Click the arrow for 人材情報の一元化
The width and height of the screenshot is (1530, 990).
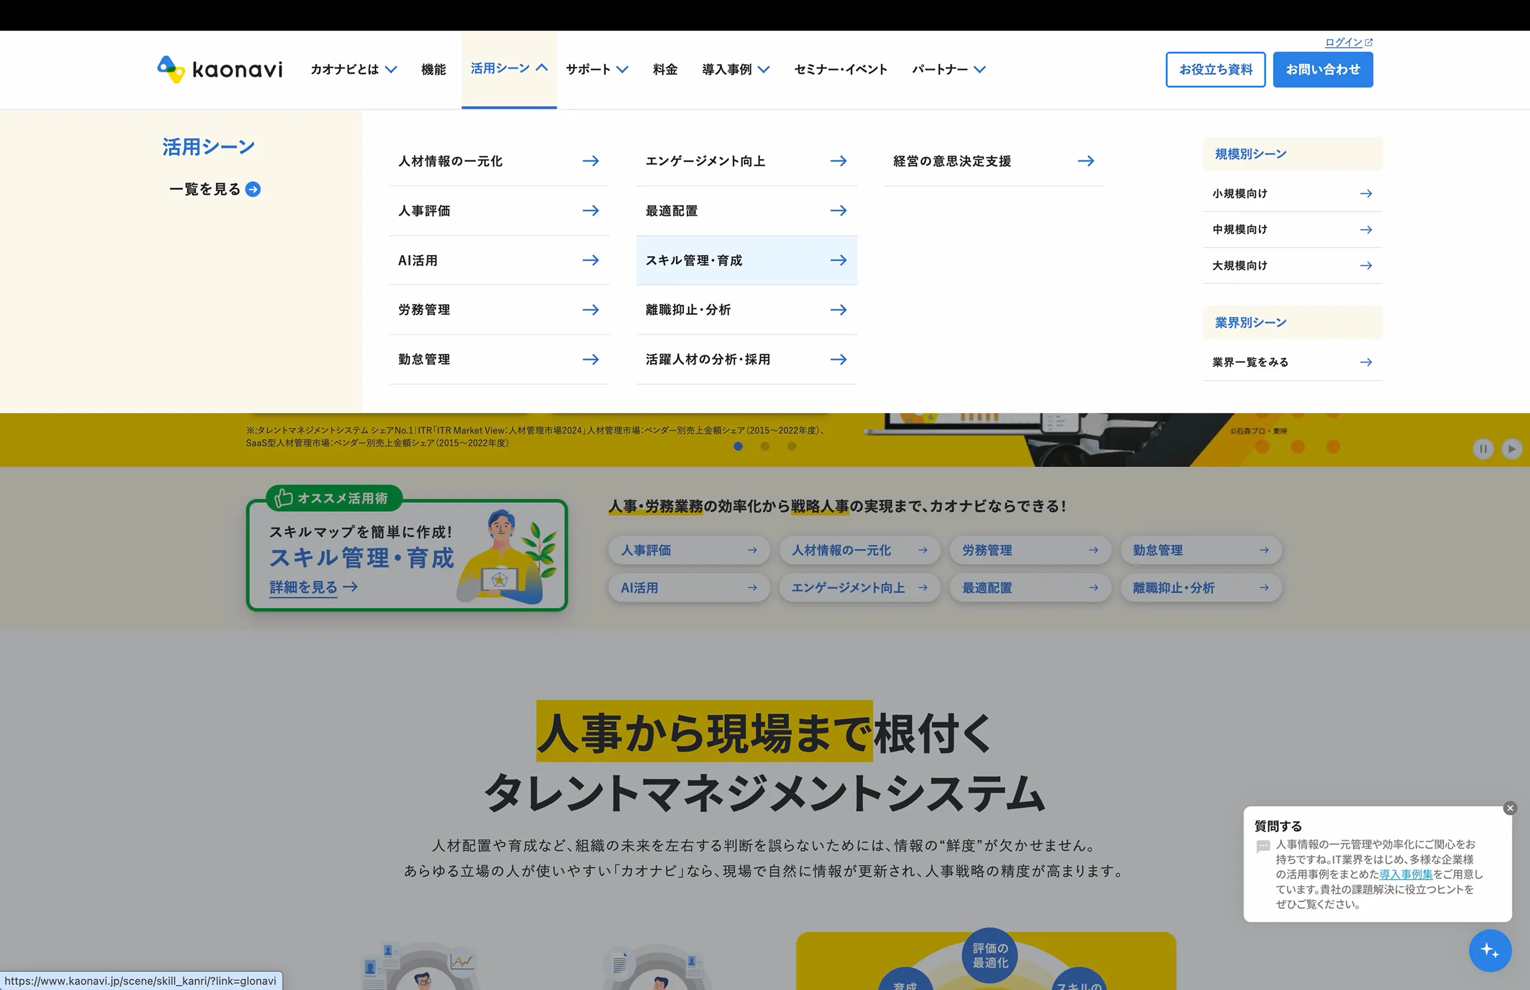[x=591, y=161]
